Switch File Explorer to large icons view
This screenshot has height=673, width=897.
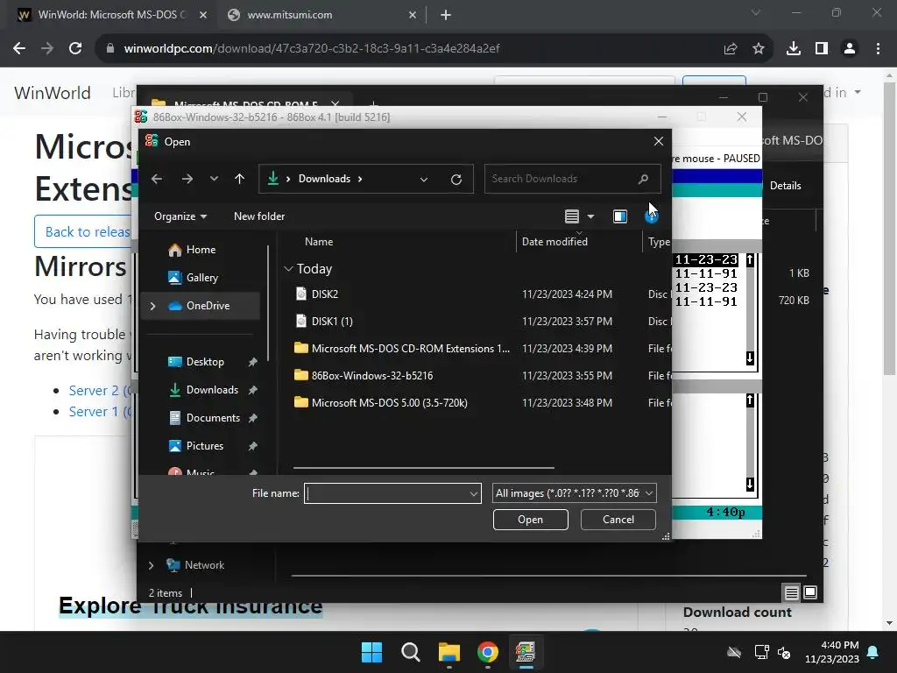(810, 592)
